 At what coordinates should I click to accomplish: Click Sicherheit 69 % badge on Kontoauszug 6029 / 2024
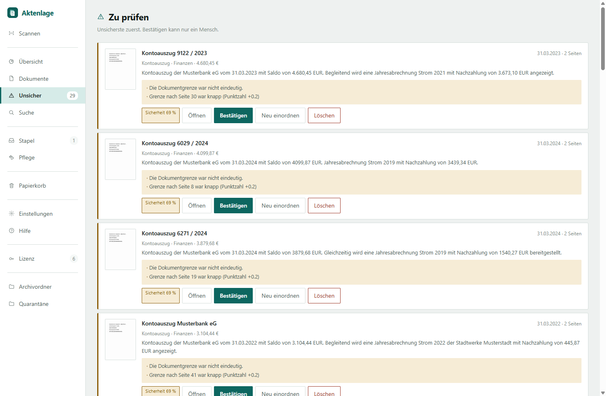[160, 206]
